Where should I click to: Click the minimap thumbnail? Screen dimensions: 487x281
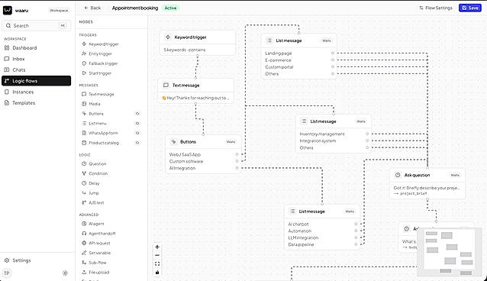pos(450,253)
